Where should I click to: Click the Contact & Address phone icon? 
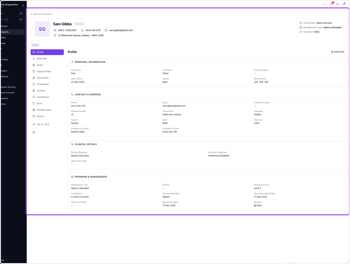pos(72,95)
